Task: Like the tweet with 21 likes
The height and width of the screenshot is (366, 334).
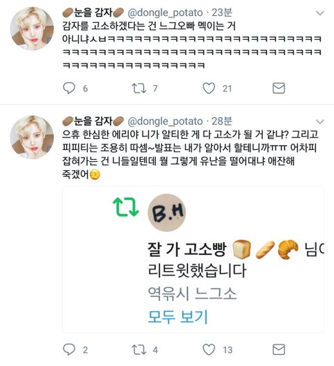Action: [x=209, y=88]
